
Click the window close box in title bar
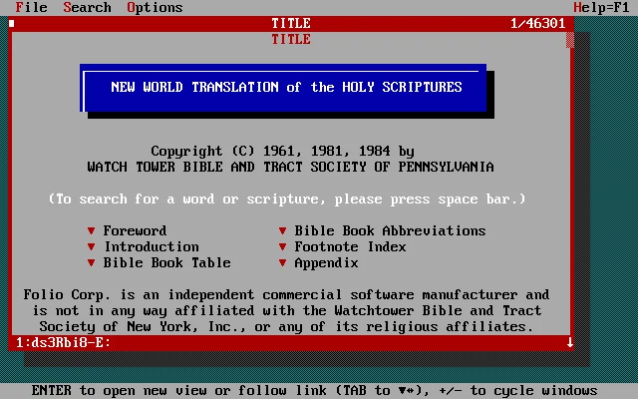tap(12, 23)
